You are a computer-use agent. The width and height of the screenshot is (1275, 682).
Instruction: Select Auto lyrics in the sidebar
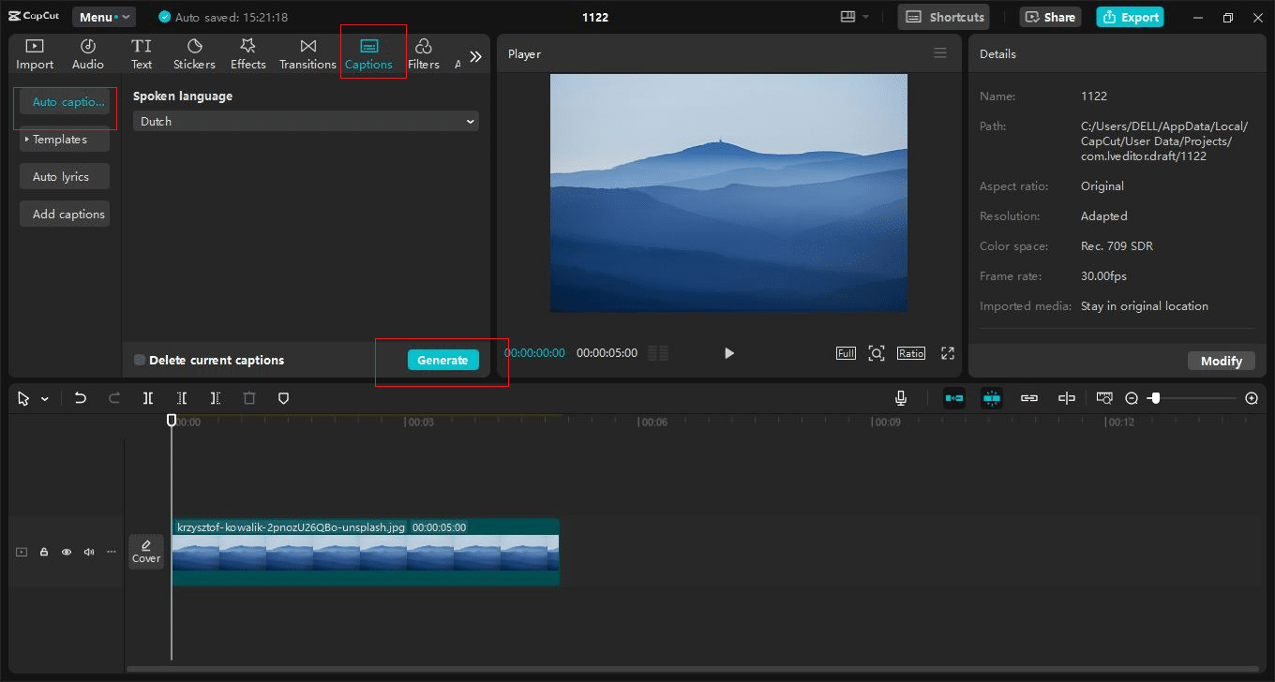tap(64, 176)
